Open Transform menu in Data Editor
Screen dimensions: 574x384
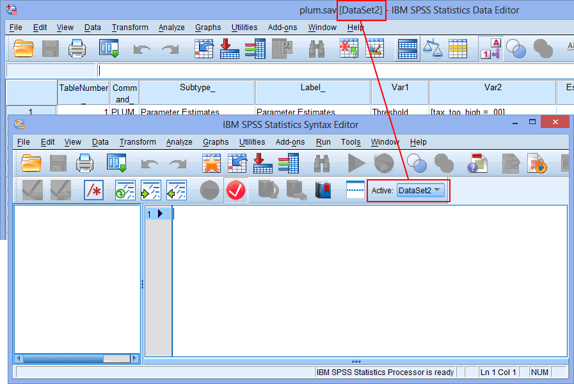(130, 28)
